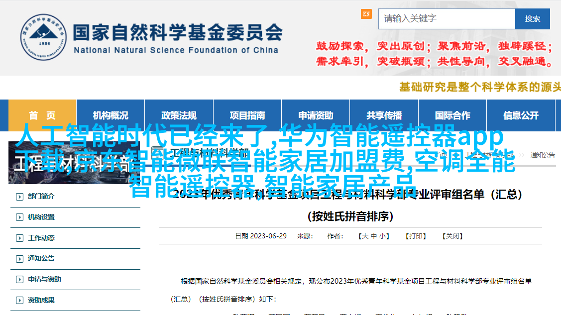
Task: Open the 机构概况 navigation menu
Action: [x=111, y=115]
